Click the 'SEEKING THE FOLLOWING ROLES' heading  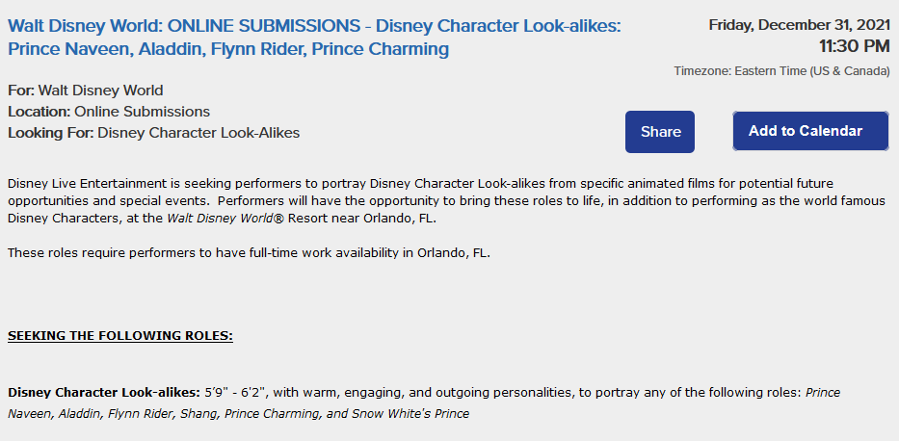coord(120,336)
